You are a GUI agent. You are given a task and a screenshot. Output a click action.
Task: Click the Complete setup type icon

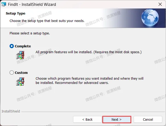[x=20, y=55]
